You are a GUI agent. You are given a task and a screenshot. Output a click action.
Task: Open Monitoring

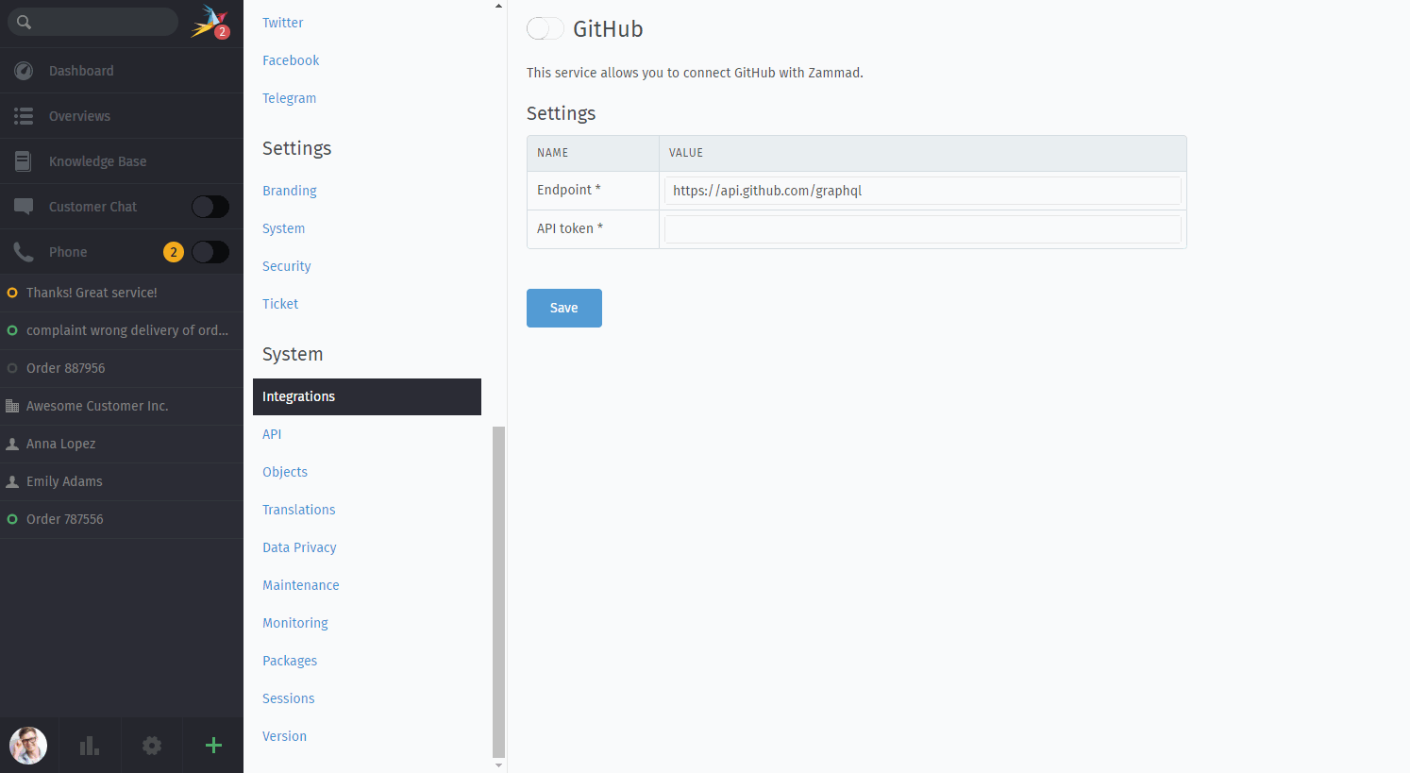[295, 623]
